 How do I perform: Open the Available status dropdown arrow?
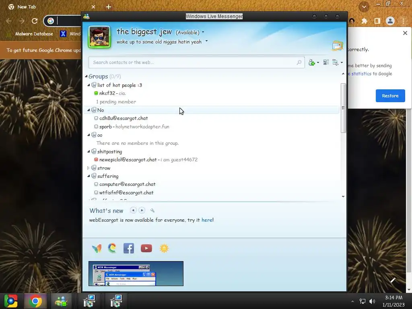click(203, 32)
